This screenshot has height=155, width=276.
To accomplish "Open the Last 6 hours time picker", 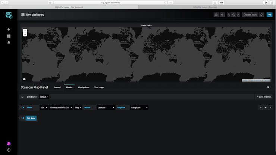I will pos(250,15).
